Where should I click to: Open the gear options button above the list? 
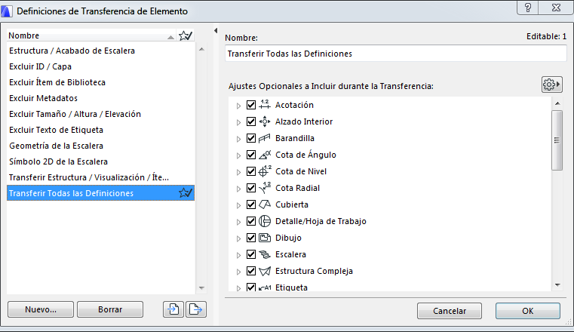click(552, 85)
